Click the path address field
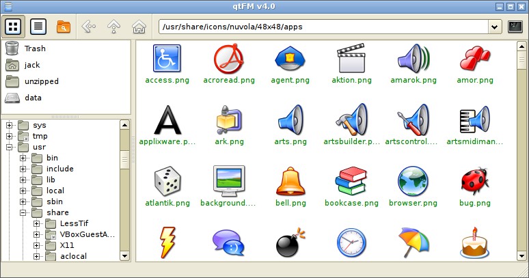 pos(323,27)
